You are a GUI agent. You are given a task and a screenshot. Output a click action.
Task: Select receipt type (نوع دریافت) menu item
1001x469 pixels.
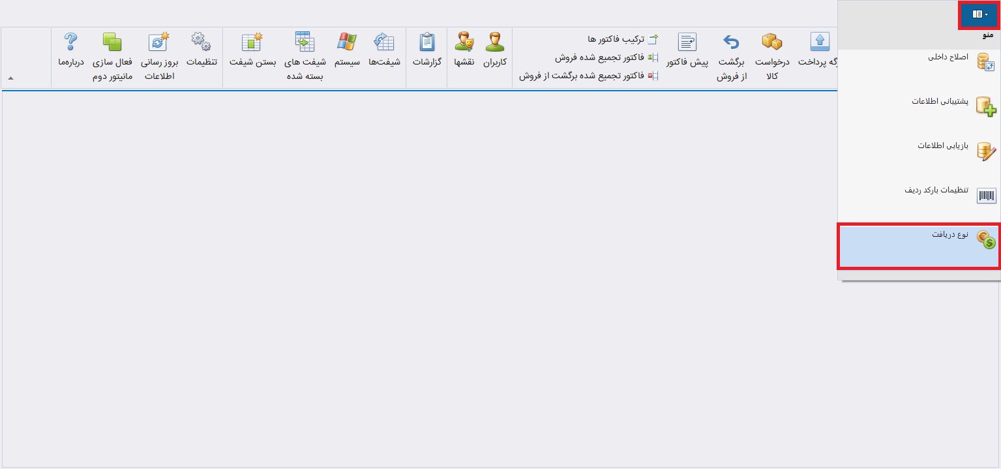pyautogui.click(x=919, y=245)
